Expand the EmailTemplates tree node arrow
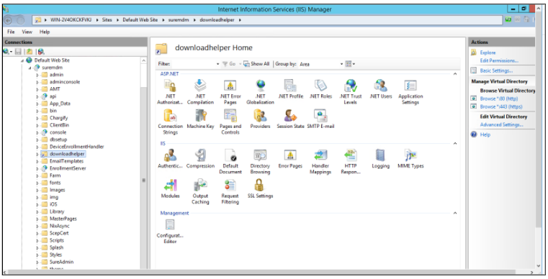Screen dimensions: 548x279 [x=37, y=161]
